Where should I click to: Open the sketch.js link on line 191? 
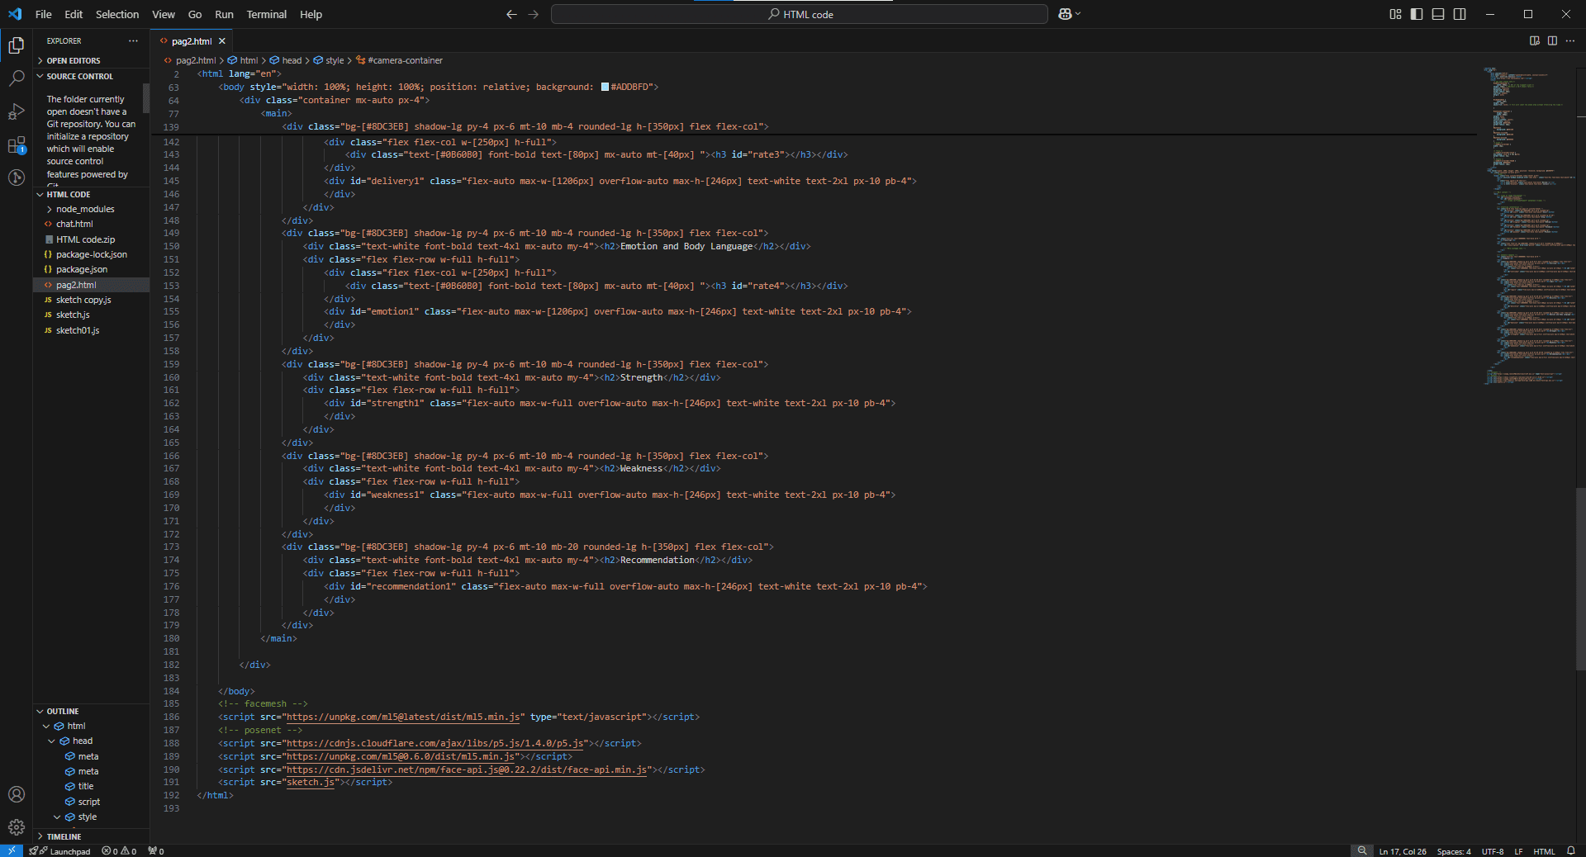[311, 783]
